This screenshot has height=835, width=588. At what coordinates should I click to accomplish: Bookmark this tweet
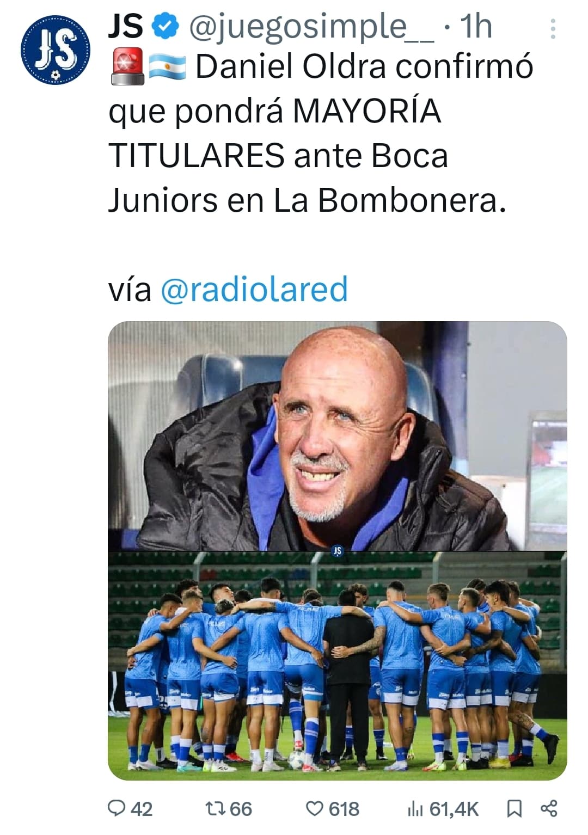click(514, 809)
